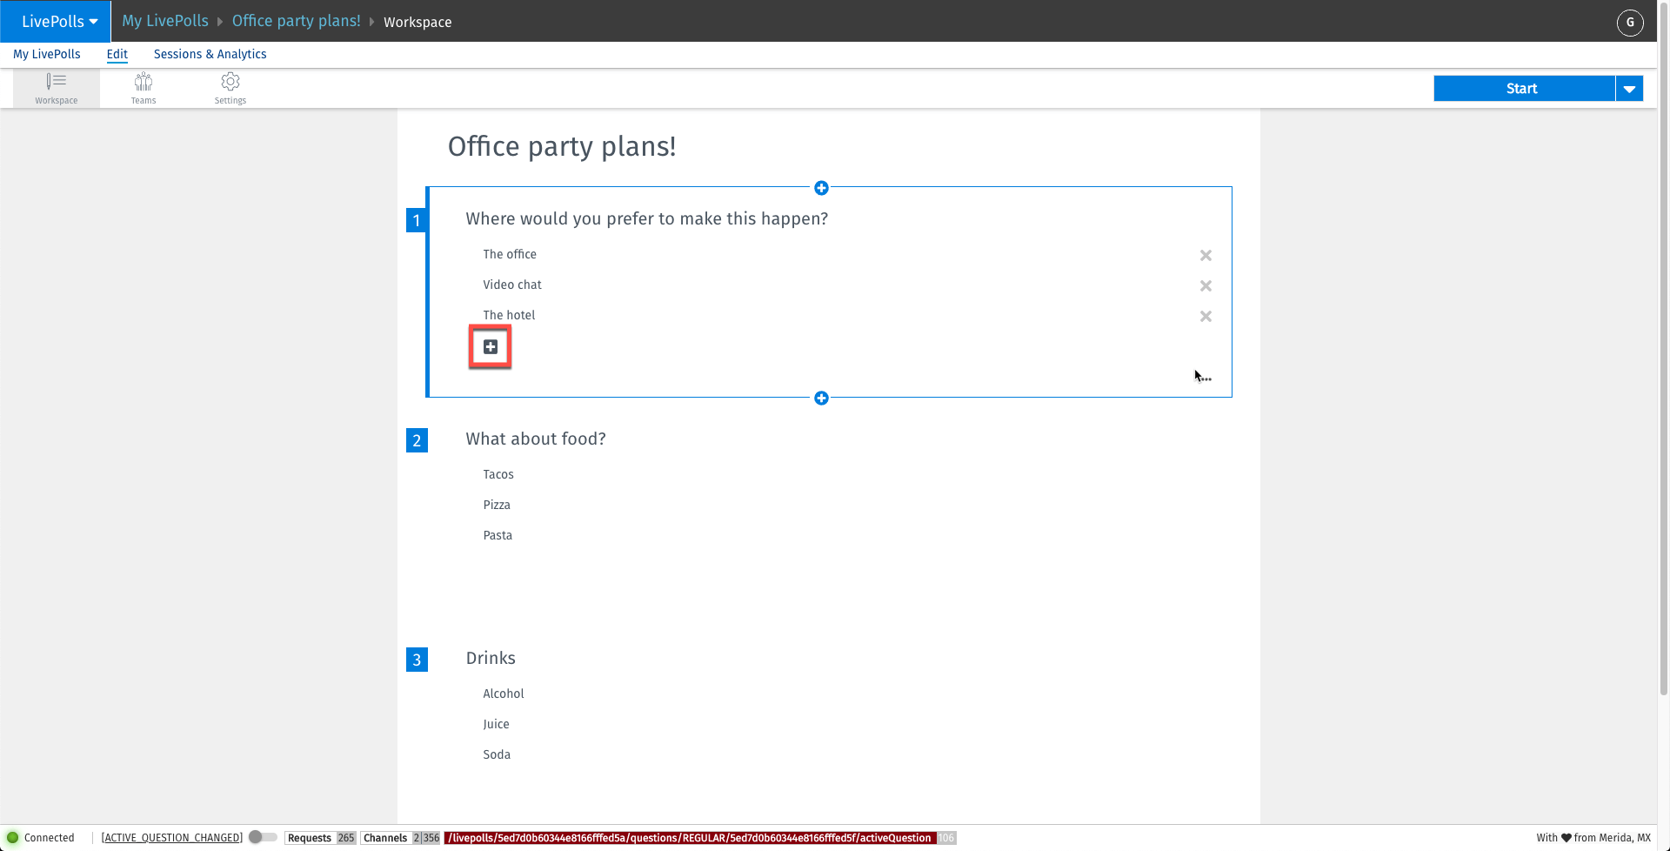Delete the 'Video chat' answer option

1206,286
